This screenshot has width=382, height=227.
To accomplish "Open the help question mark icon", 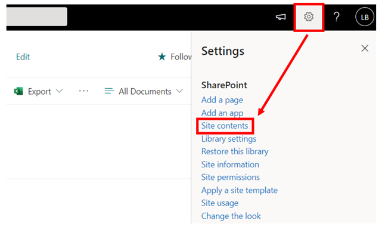I will point(337,17).
